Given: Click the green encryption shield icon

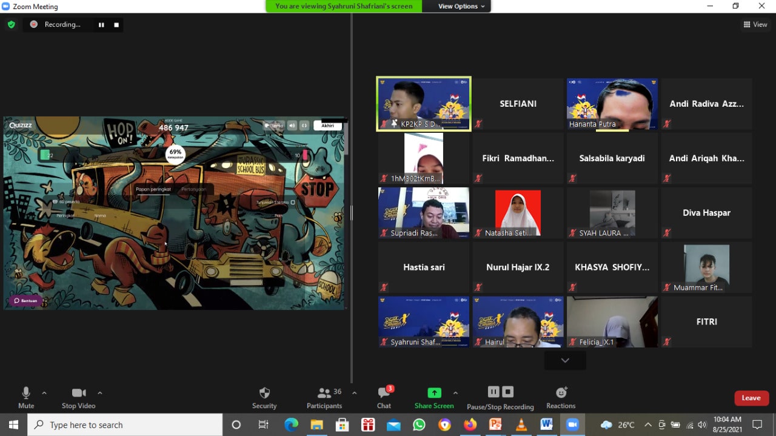Looking at the screenshot, I should pyautogui.click(x=11, y=25).
